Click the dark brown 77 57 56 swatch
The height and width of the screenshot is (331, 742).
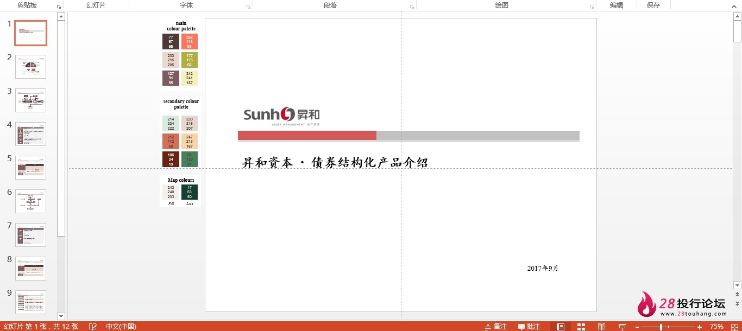171,42
